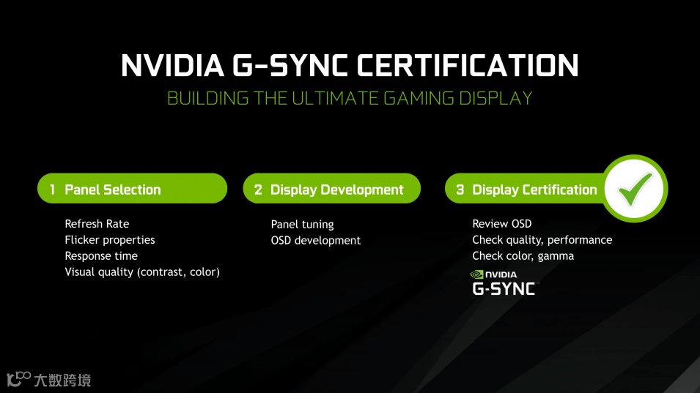Click the NVIDIA G-SYNC logo
The height and width of the screenshot is (393, 700).
[x=504, y=283]
